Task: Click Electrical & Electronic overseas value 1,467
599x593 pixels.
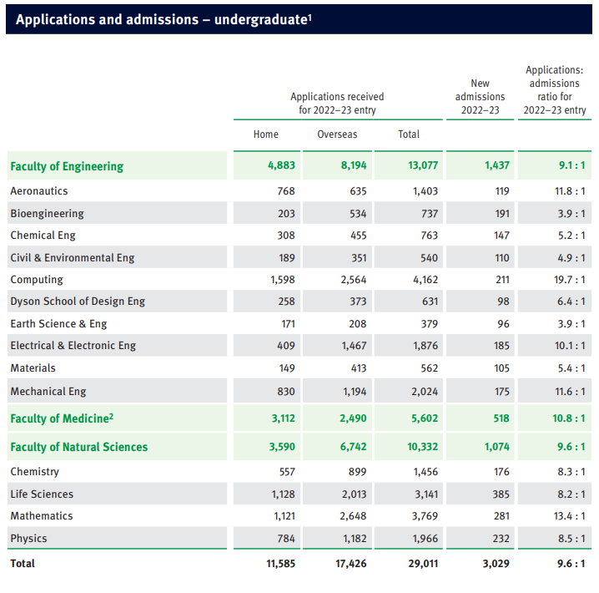Action: tap(354, 346)
